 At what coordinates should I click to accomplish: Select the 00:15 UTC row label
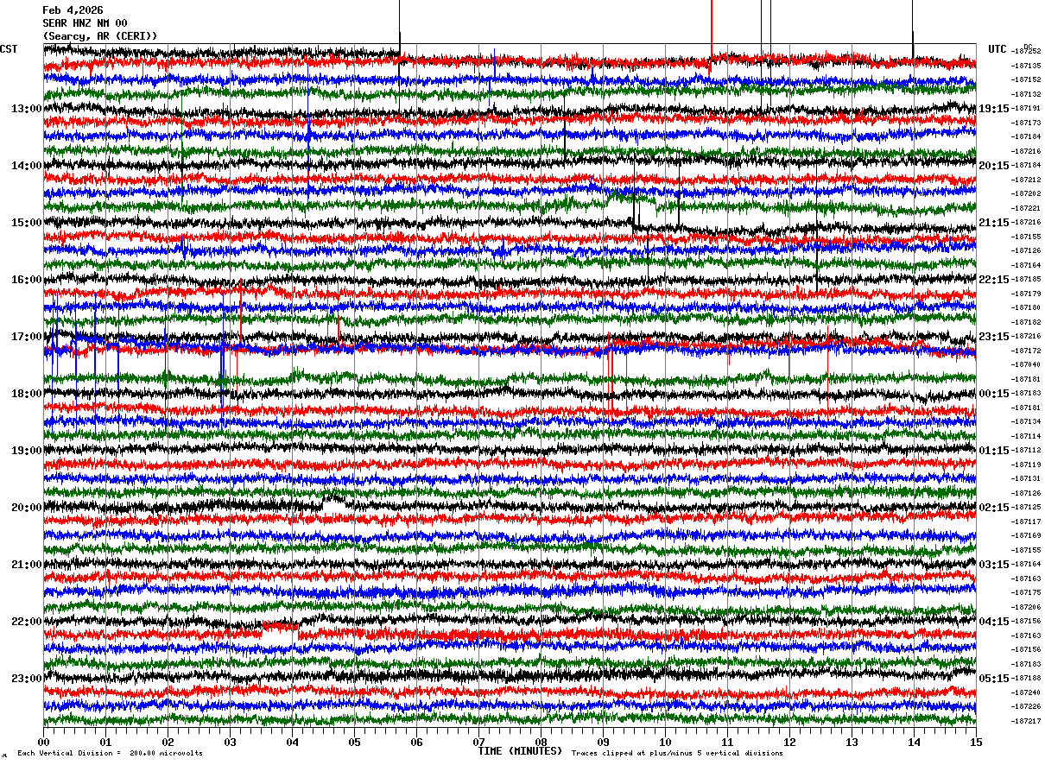click(x=993, y=394)
